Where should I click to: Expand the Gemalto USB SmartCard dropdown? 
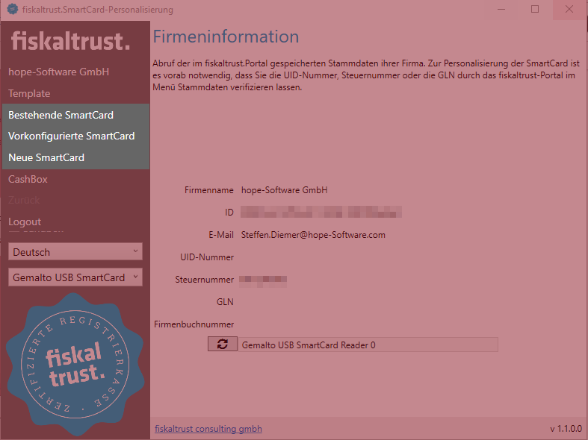(75, 277)
